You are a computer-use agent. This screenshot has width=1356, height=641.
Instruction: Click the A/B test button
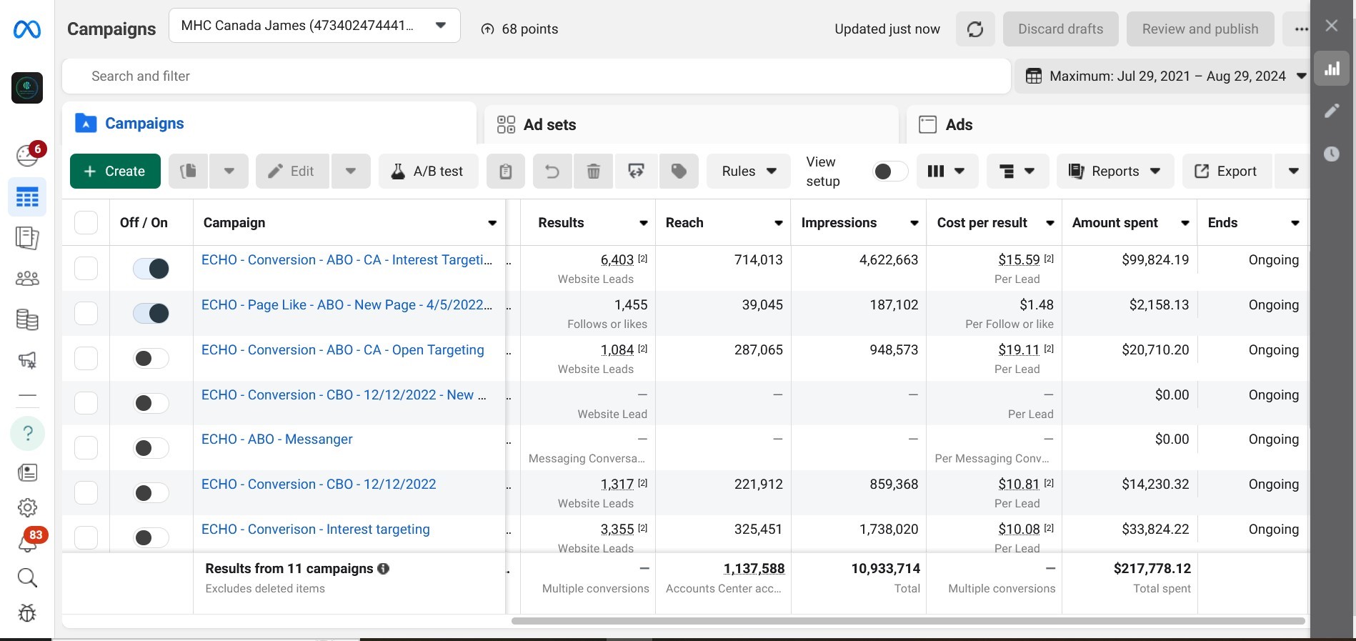coord(428,172)
